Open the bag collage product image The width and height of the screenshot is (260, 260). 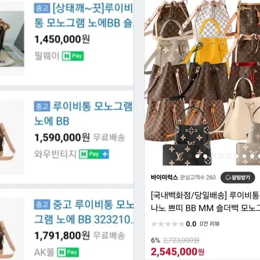(x=202, y=83)
